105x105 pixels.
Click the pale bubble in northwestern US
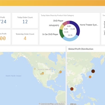[35, 69]
